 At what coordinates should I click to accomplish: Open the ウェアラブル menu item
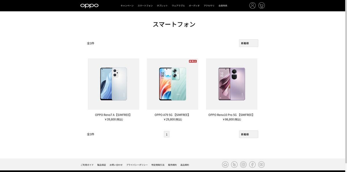[x=178, y=6]
